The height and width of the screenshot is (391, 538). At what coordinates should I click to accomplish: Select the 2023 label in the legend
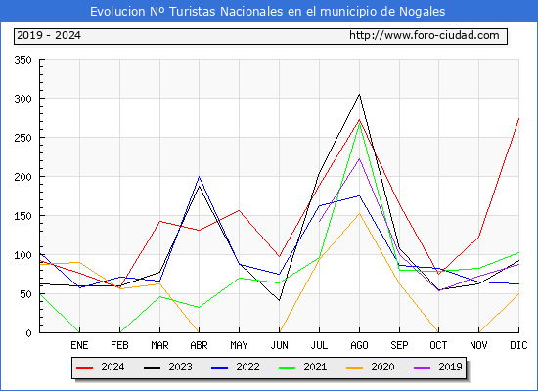click(180, 367)
